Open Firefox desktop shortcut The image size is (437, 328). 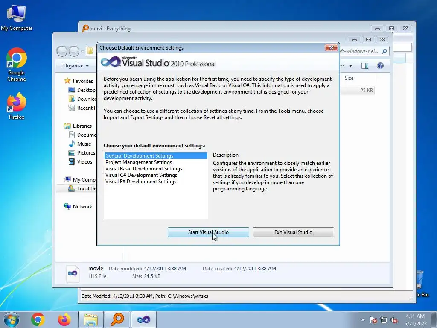tap(17, 106)
